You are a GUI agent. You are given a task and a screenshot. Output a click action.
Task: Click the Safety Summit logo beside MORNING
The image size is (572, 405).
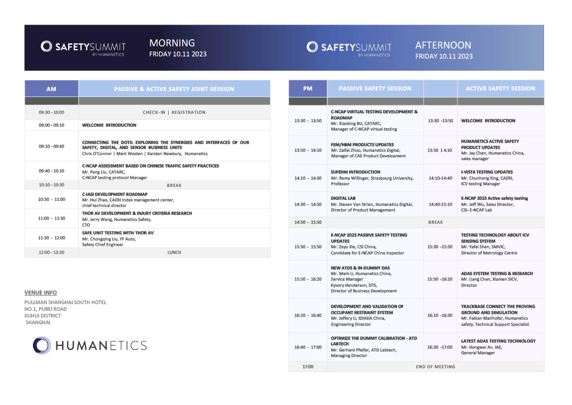point(83,49)
